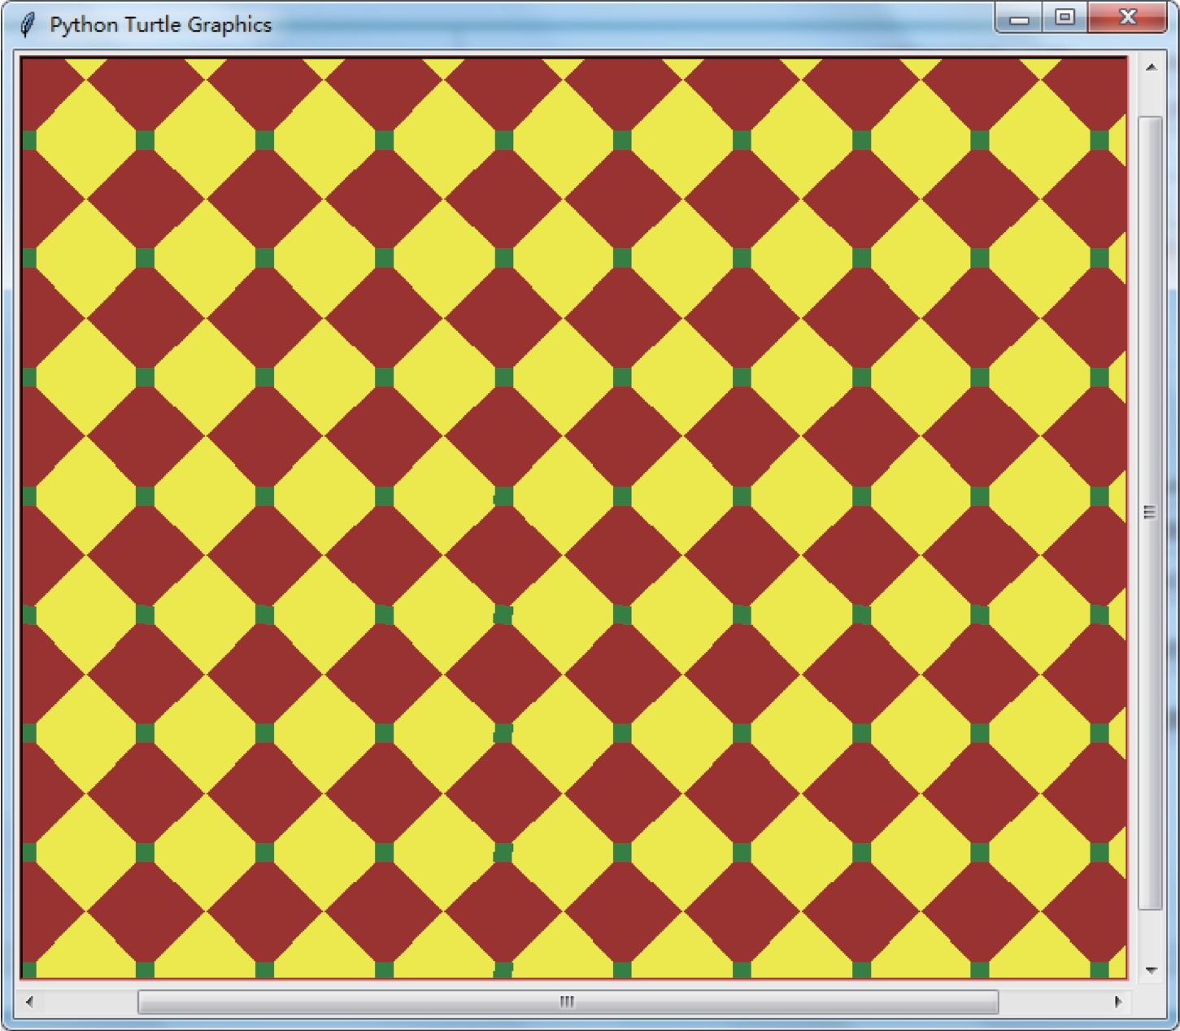1180x1031 pixels.
Task: Click the vertical scrollbar up arrow
Action: tap(1151, 68)
